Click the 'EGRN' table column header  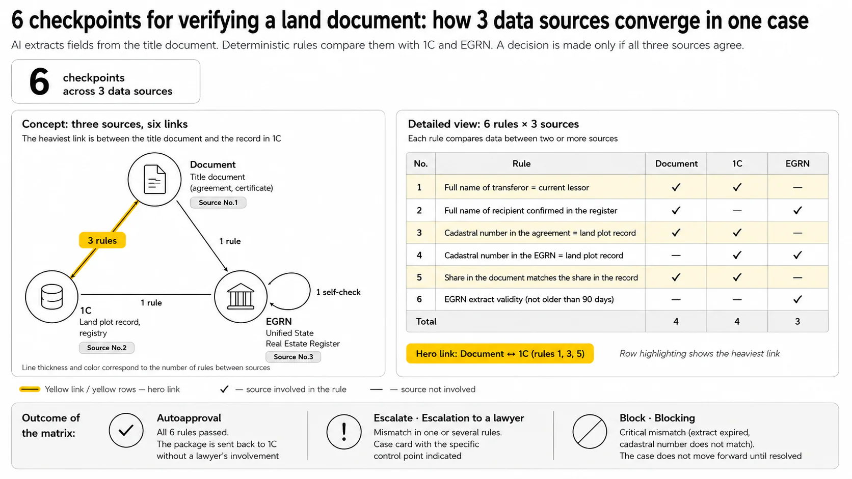pyautogui.click(x=797, y=163)
